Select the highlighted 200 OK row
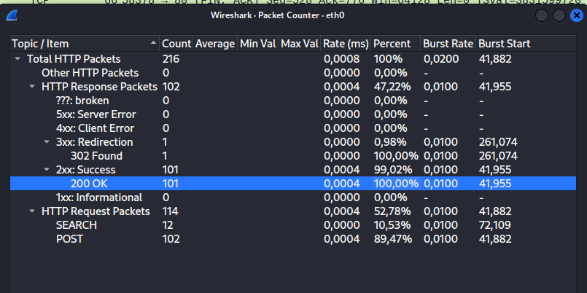 tap(293, 184)
